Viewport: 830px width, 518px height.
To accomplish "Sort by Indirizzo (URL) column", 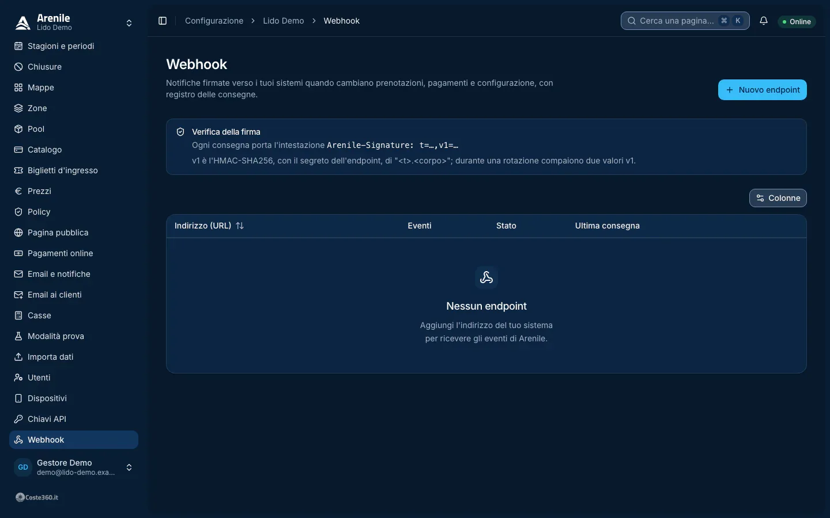I will [209, 226].
